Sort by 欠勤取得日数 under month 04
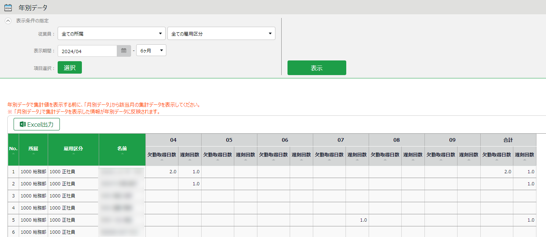Image resolution: width=546 pixels, height=237 pixels. (162, 156)
